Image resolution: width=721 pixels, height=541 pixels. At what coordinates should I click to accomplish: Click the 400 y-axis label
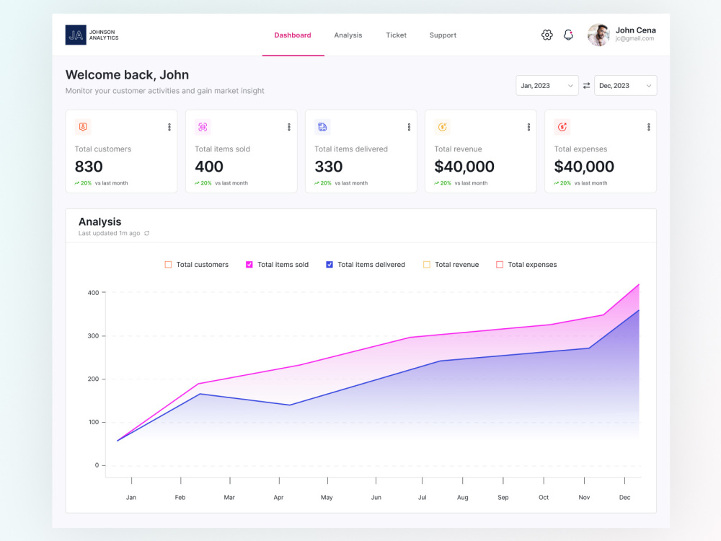click(93, 293)
